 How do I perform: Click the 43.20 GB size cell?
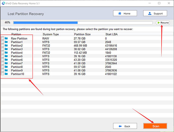79,60
